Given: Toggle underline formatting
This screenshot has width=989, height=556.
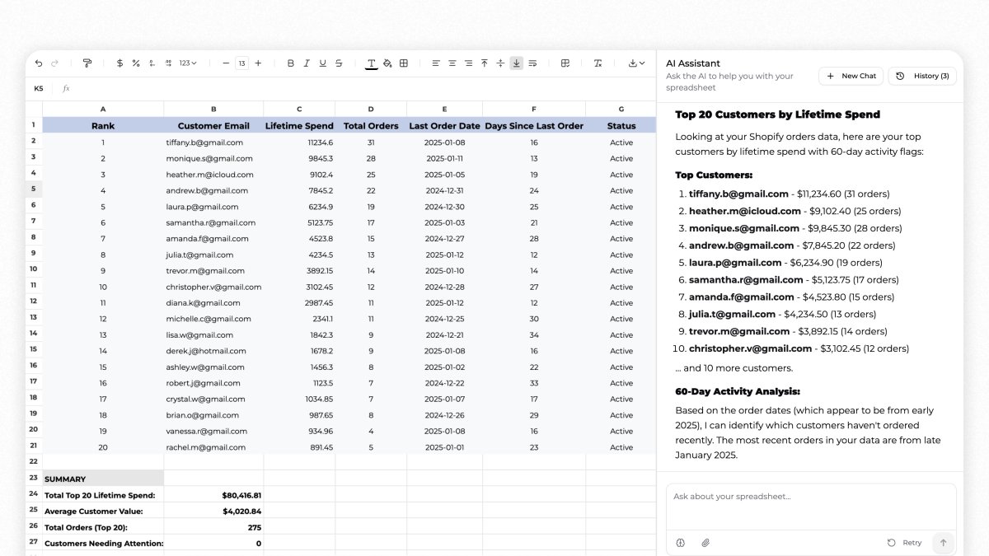Looking at the screenshot, I should pyautogui.click(x=322, y=63).
